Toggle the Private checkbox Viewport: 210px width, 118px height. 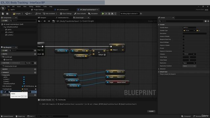(183, 48)
